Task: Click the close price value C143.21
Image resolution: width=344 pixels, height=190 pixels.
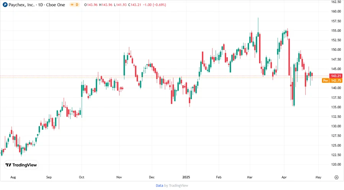Action: (136, 4)
